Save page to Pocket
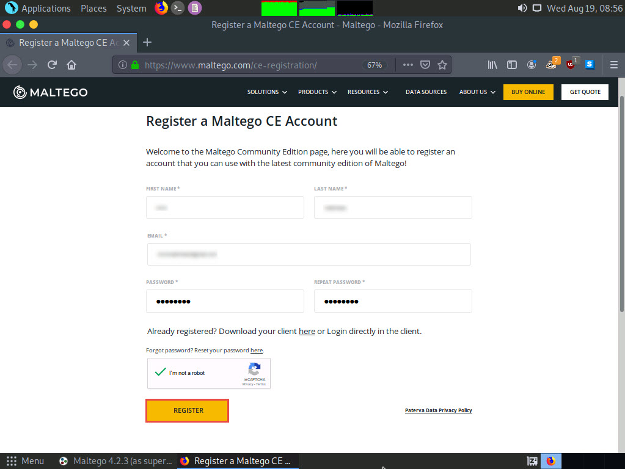Image resolution: width=625 pixels, height=469 pixels. point(425,65)
